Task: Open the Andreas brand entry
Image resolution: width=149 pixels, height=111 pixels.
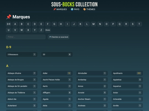Action: 92,106
